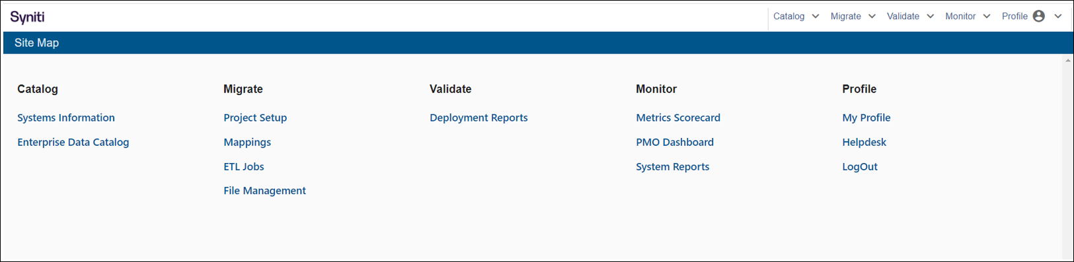
Task: View the Metrics Scorecard
Action: click(678, 117)
